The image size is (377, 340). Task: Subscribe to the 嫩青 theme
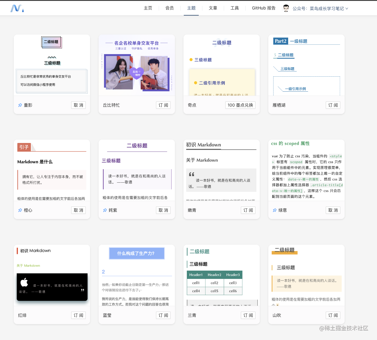[x=248, y=210]
